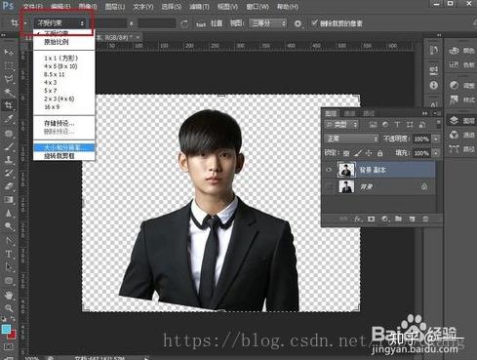Viewport: 477px width, 360px height.
Task: Toggle lock image pixels brush icon
Action: [x=358, y=153]
